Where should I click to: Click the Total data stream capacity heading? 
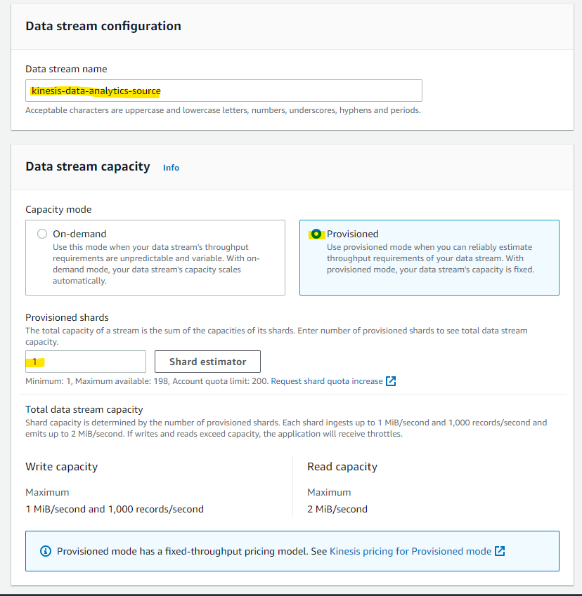click(x=84, y=409)
